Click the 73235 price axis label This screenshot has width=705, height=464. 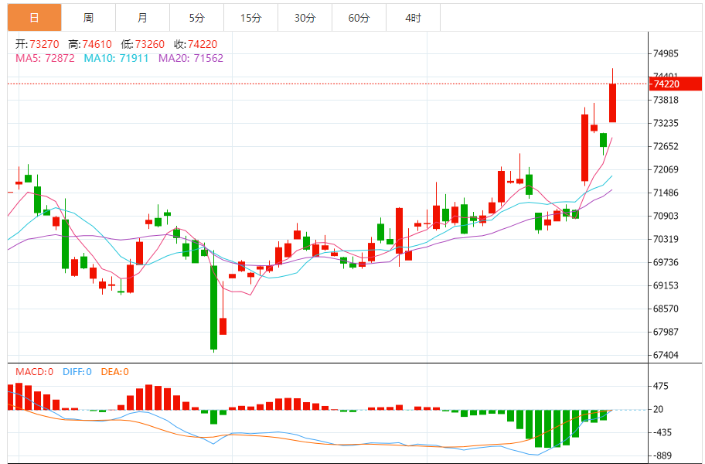tap(666, 123)
